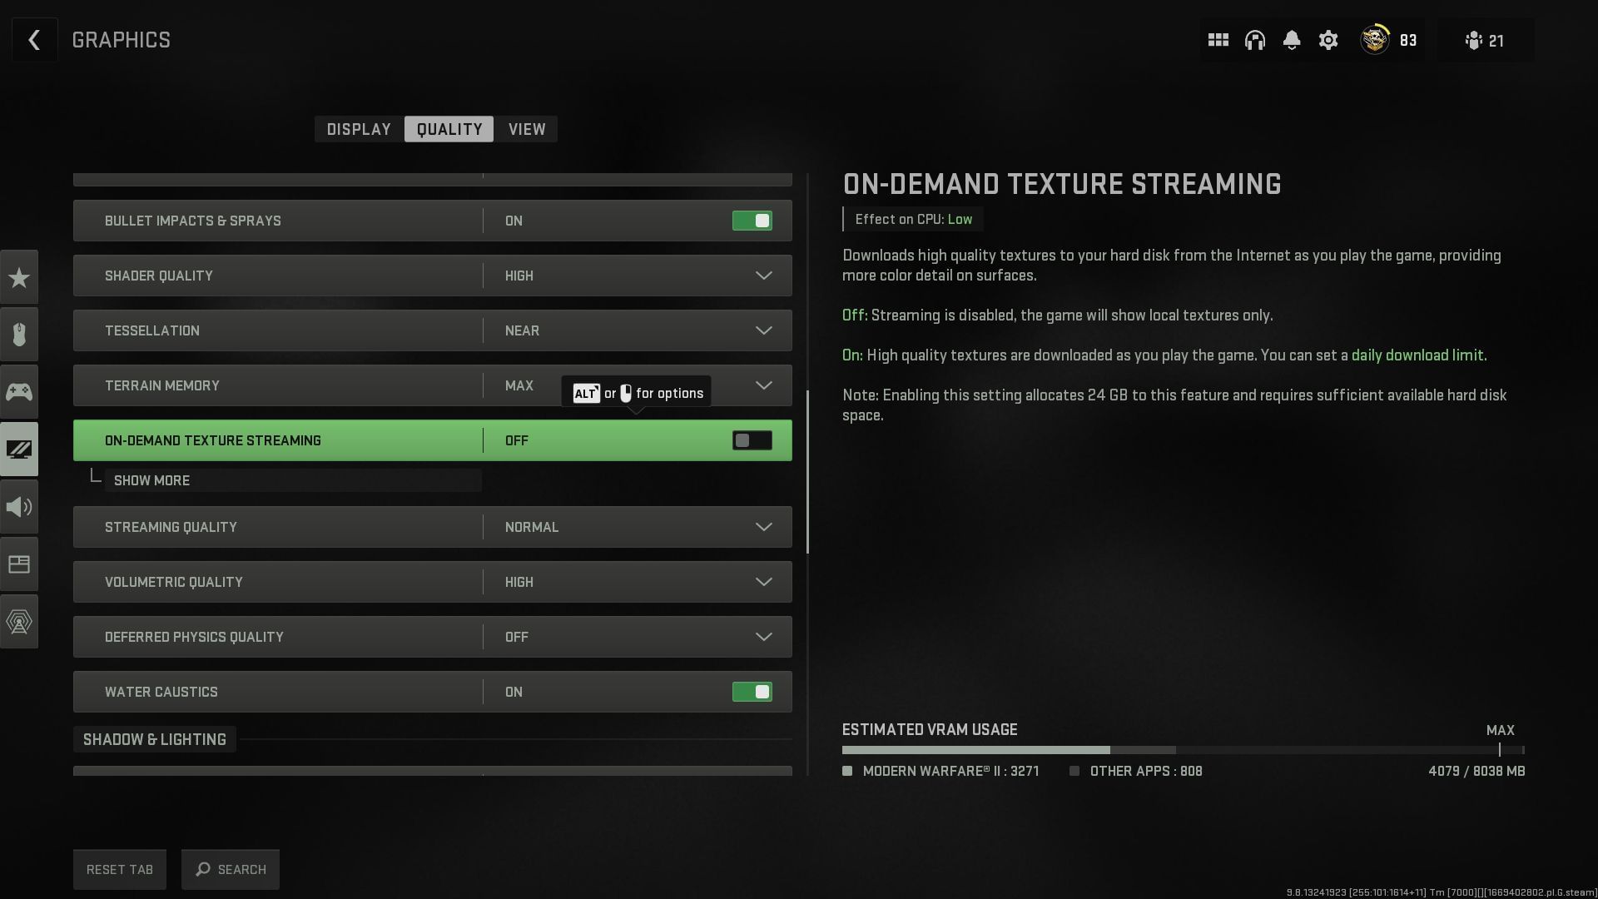Image resolution: width=1598 pixels, height=899 pixels.
Task: Expand Show More options section
Action: point(151,481)
